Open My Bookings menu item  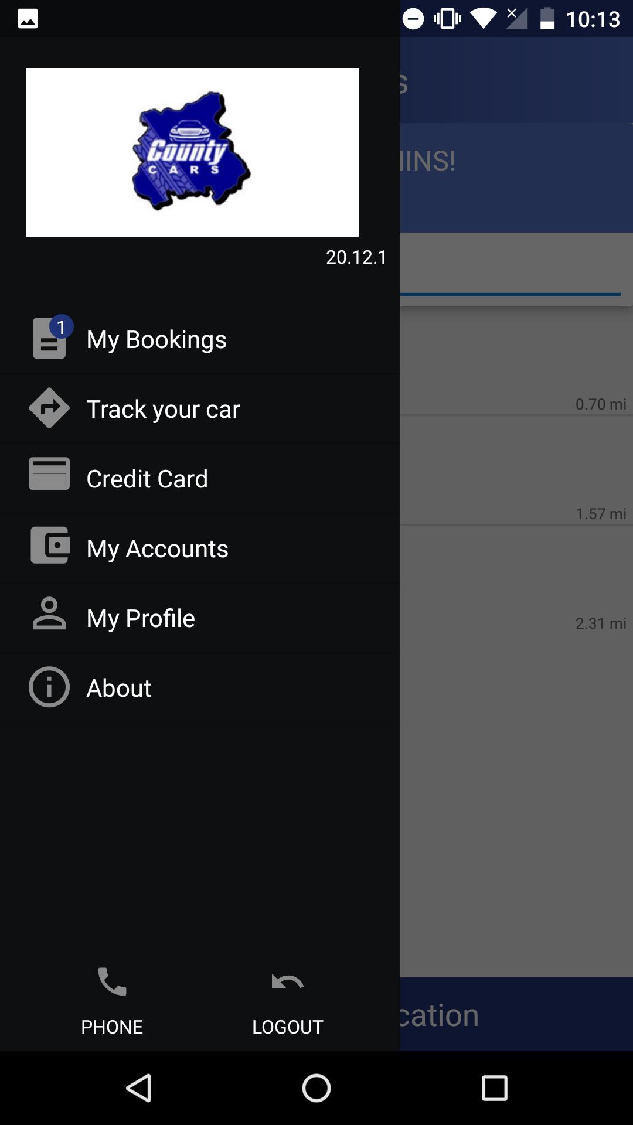(156, 340)
